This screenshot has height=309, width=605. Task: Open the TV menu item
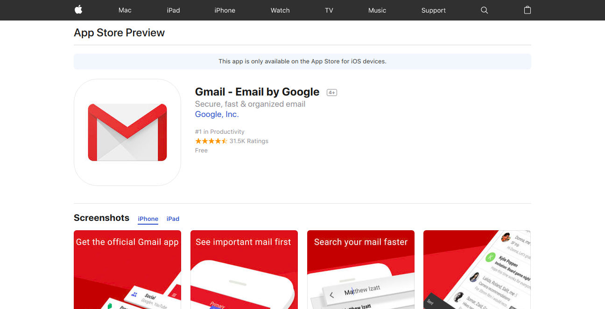pyautogui.click(x=329, y=10)
